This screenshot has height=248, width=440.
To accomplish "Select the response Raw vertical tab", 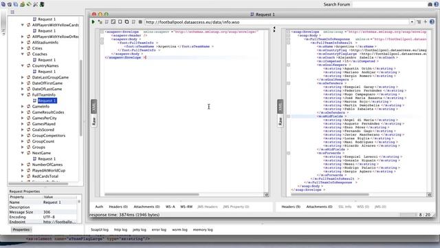I will click(x=280, y=121).
